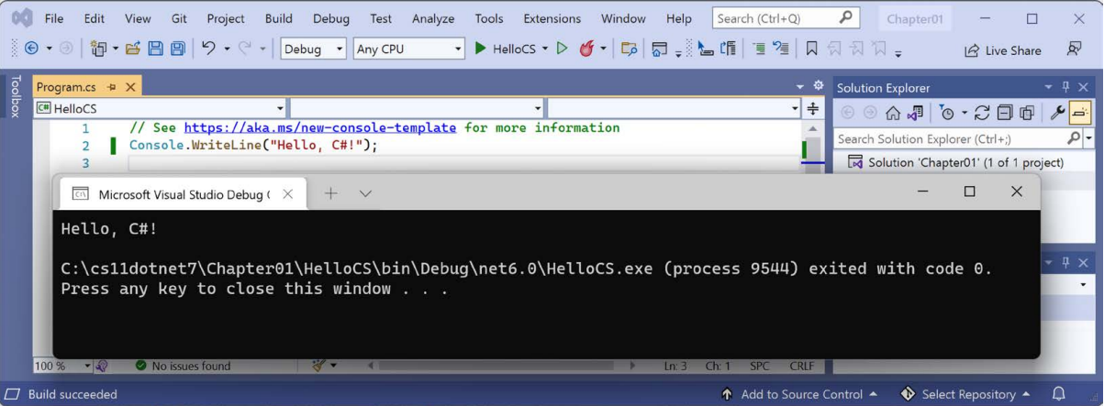Toggle pin on the Program.cs tab
This screenshot has width=1104, height=406.
[112, 87]
